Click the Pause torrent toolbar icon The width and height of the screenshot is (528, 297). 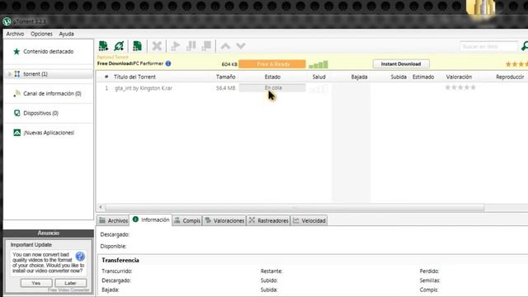click(x=191, y=46)
